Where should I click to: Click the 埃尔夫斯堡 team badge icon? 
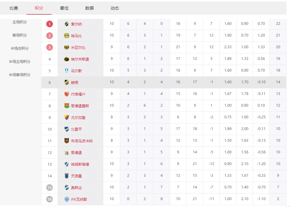coord(67,59)
